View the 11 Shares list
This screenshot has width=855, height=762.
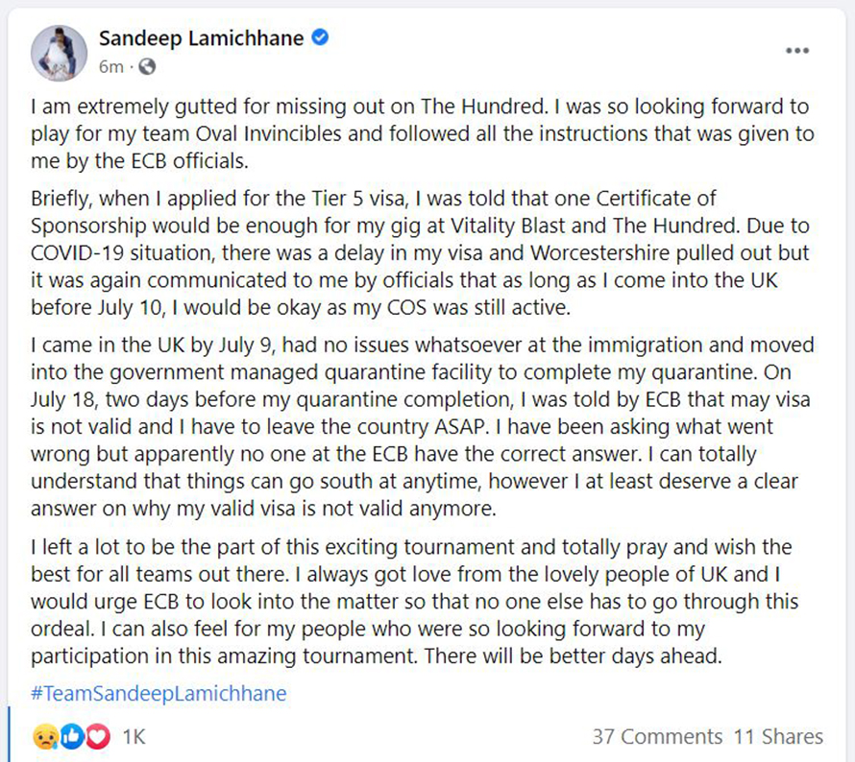[778, 737]
